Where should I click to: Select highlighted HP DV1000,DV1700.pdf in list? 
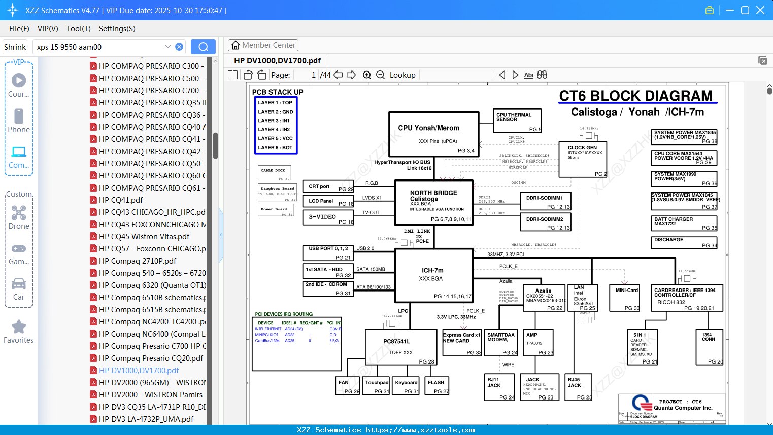[135, 370]
